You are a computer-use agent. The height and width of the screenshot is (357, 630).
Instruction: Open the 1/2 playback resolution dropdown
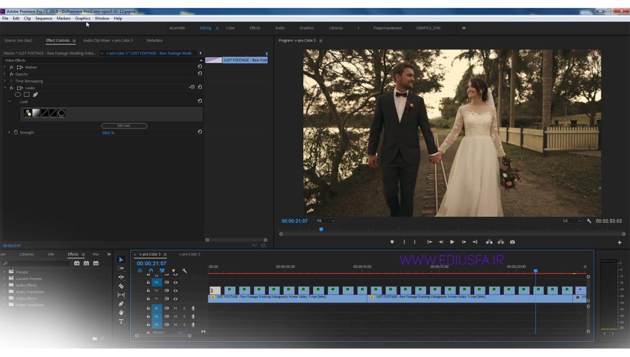click(x=572, y=221)
